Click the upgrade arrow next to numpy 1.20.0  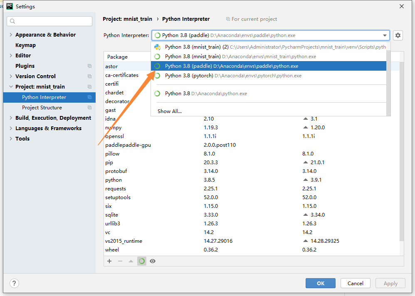pos(305,128)
